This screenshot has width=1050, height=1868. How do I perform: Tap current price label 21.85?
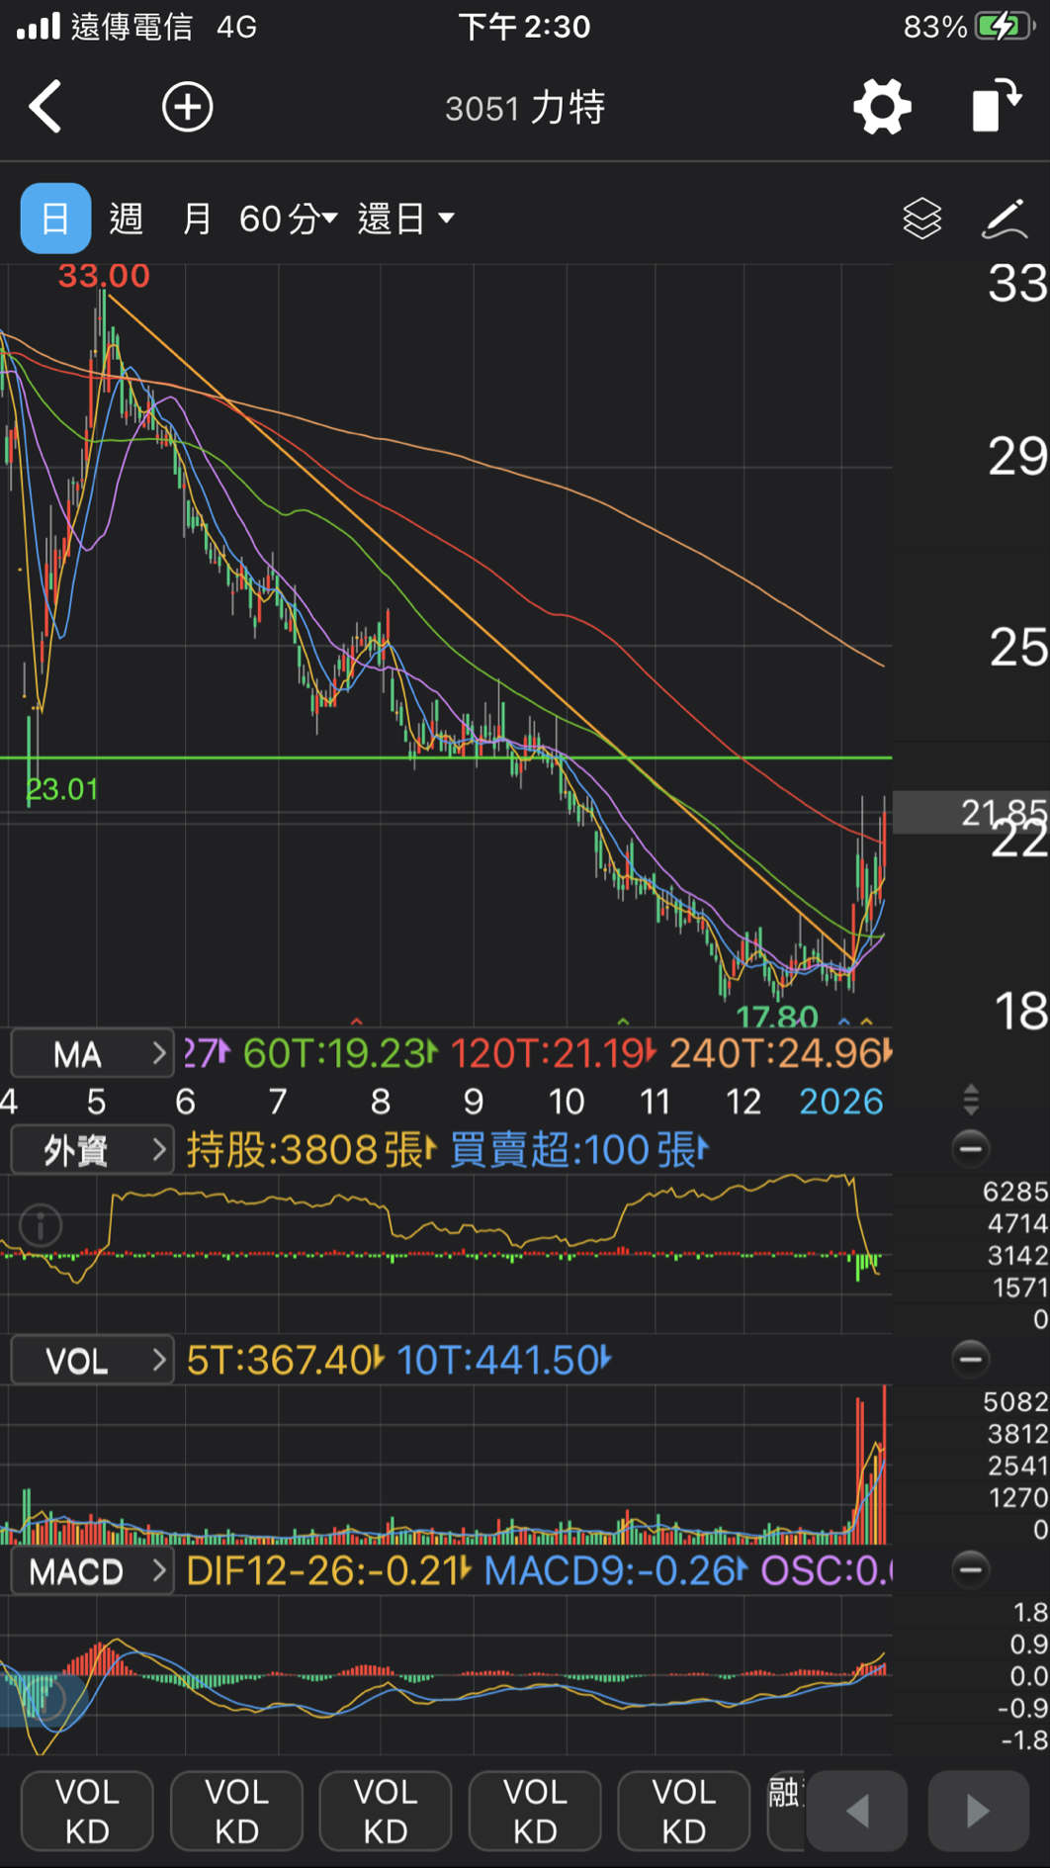(1004, 813)
